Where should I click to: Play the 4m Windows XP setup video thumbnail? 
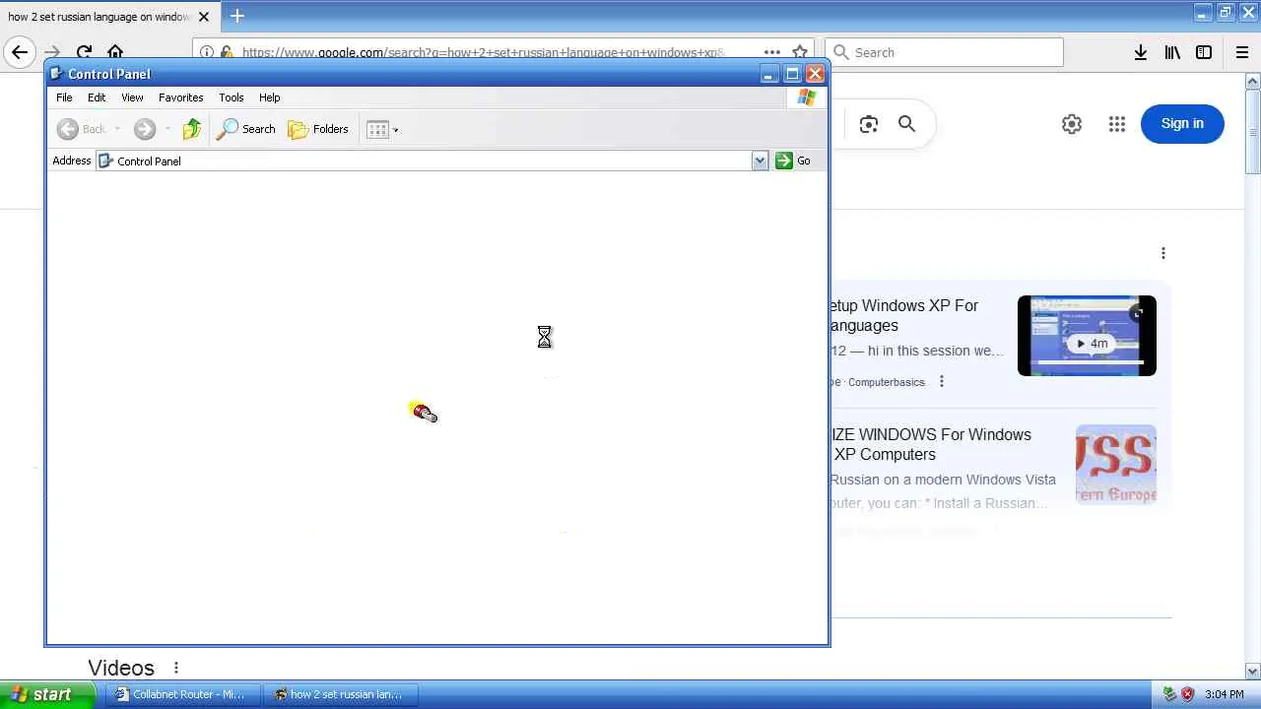[1087, 336]
